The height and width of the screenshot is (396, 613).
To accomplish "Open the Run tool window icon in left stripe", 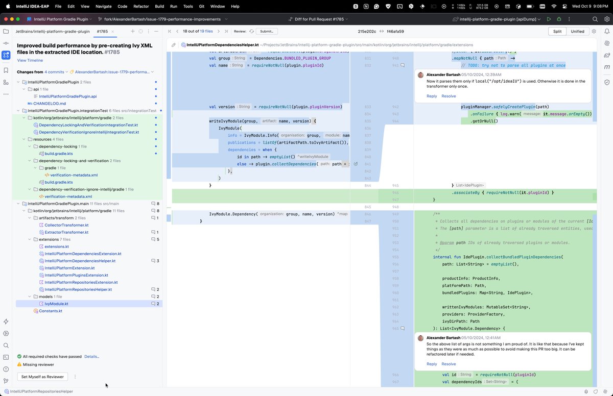I will tap(6, 333).
